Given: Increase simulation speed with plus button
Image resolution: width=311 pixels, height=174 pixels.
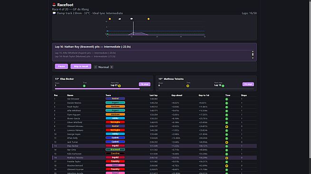Looking at the screenshot, I should (x=112, y=67).
